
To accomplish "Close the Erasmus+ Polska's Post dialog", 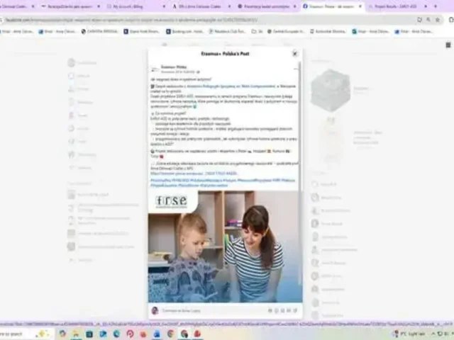I will [x=295, y=54].
